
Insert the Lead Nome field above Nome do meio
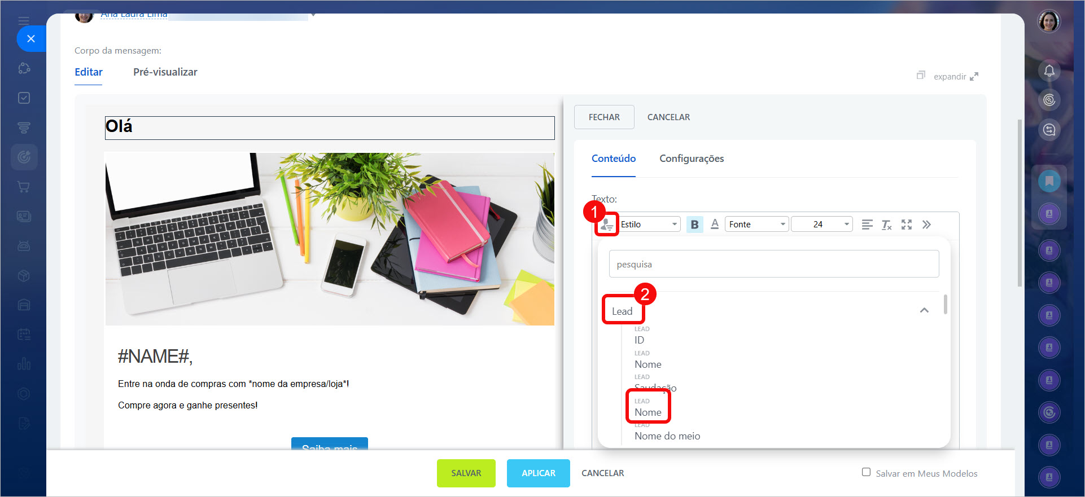pos(648,412)
